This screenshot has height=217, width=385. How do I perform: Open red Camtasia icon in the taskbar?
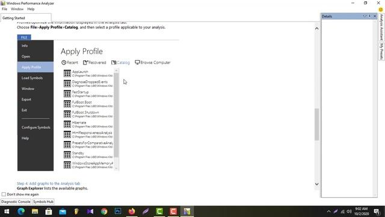(x=173, y=212)
